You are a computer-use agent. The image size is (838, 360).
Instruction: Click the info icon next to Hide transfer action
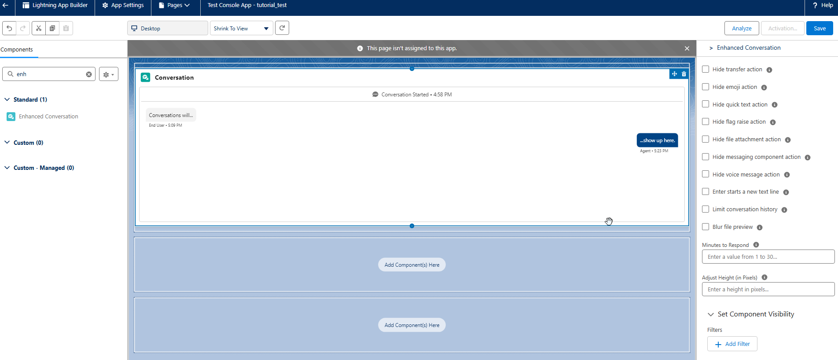tap(769, 70)
